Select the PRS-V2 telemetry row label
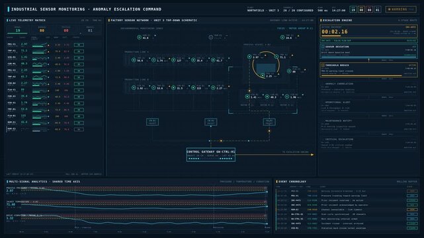Viewport: 424px width, 238px height. coord(12,71)
